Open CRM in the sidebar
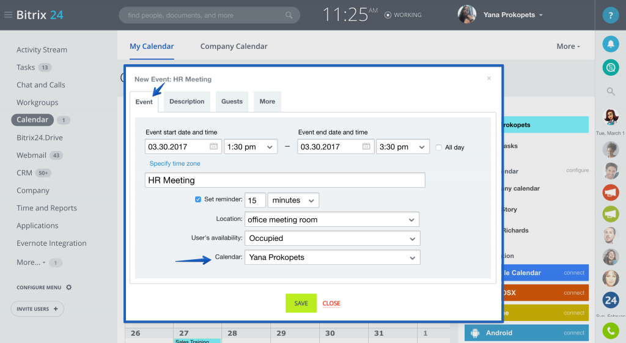Viewport: 626px width, 343px height. coord(24,172)
